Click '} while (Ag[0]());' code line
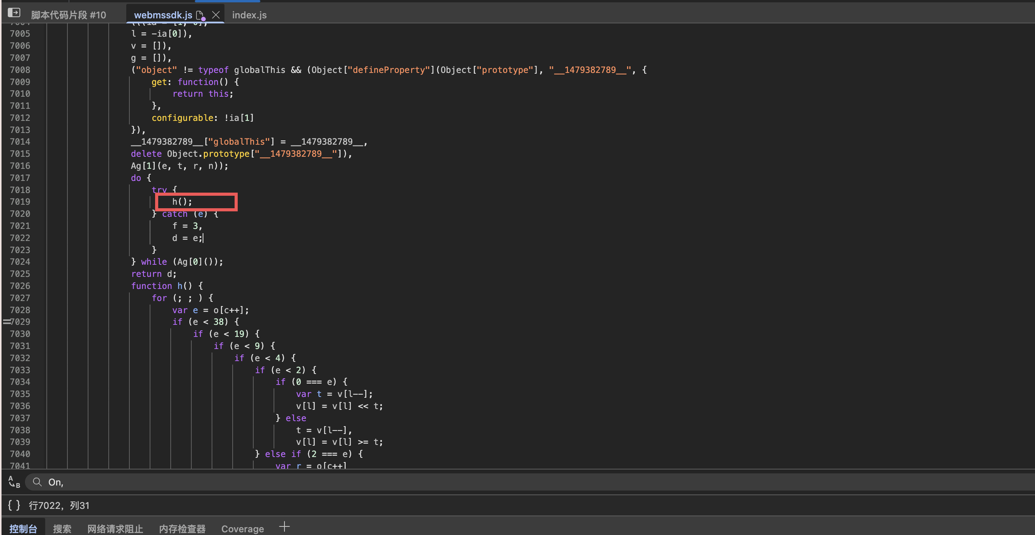Viewport: 1035px width, 535px height. point(177,262)
